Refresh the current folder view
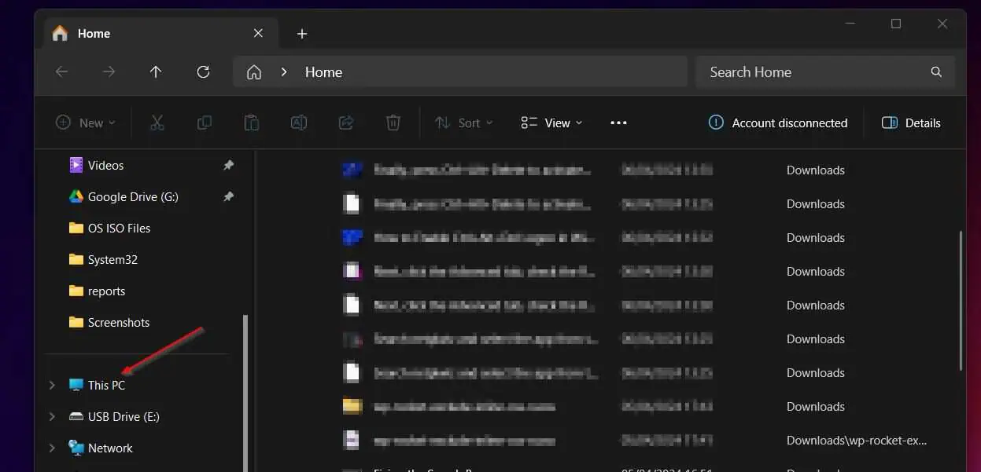Image resolution: width=981 pixels, height=472 pixels. 203,71
